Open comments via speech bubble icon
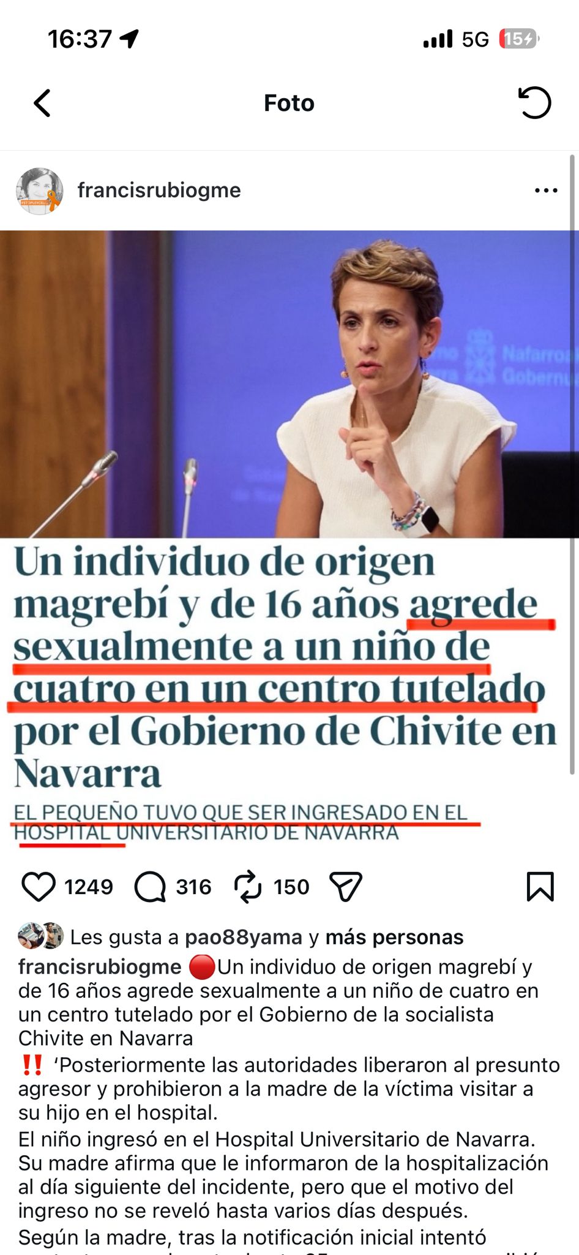 click(150, 887)
